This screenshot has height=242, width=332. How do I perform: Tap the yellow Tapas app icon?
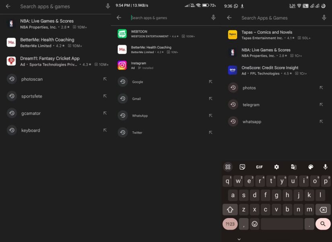coord(233,35)
